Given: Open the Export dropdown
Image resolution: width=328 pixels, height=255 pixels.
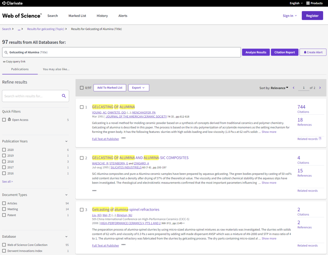Looking at the screenshot, I should click(x=139, y=88).
